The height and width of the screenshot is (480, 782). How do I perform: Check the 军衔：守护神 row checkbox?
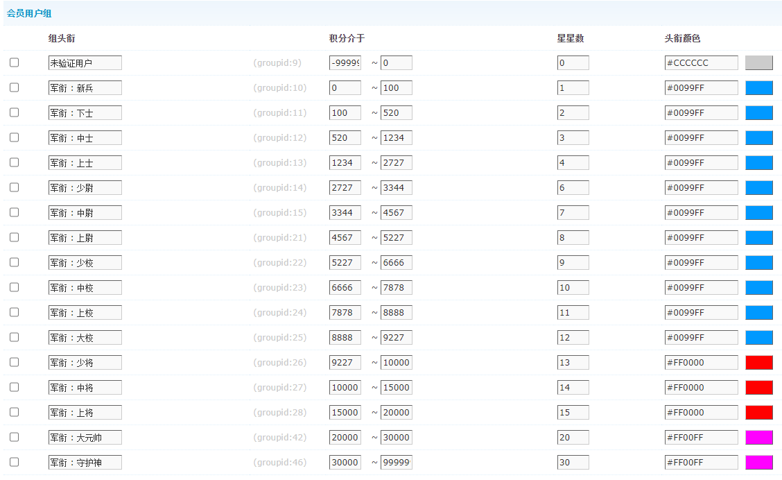[x=15, y=462]
